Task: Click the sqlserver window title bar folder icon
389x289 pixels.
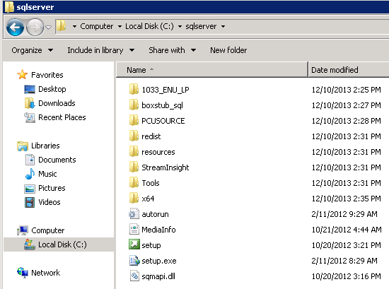Action: point(9,6)
